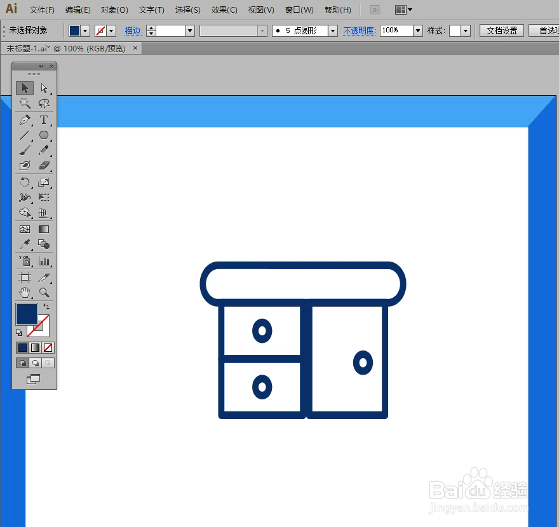
Task: Click 文档设置 button
Action: [502, 30]
